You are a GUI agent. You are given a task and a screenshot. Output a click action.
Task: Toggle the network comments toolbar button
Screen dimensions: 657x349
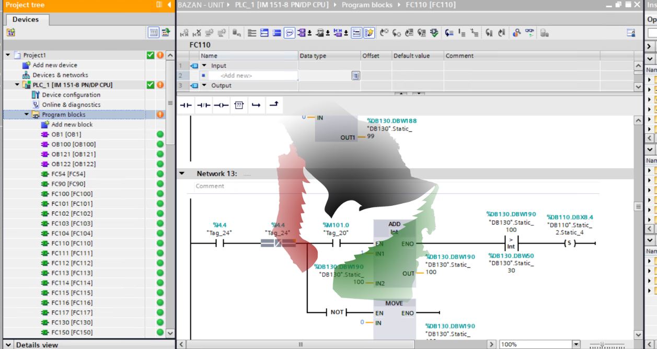289,33
